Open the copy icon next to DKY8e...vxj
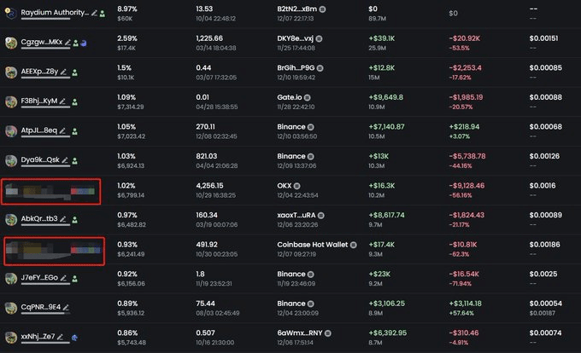The height and width of the screenshot is (353, 581). [x=319, y=38]
